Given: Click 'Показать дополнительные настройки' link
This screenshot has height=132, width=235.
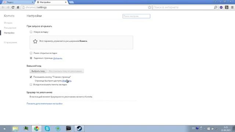Looking at the screenshot, I should coord(44,103).
